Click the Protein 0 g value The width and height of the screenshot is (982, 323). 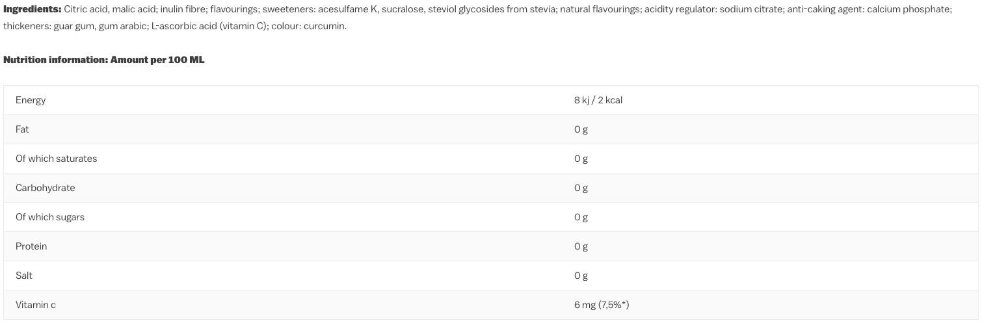[581, 246]
